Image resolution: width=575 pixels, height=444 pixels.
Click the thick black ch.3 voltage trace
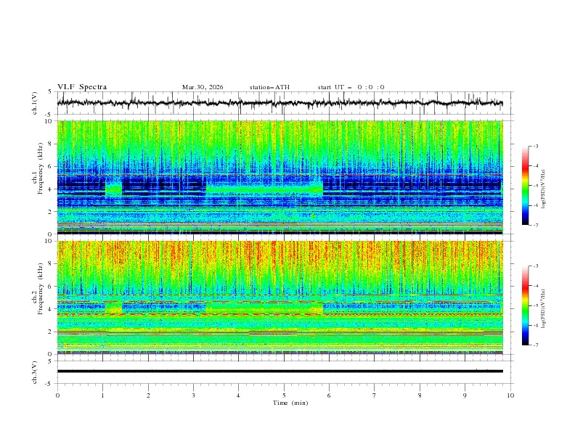click(x=280, y=371)
